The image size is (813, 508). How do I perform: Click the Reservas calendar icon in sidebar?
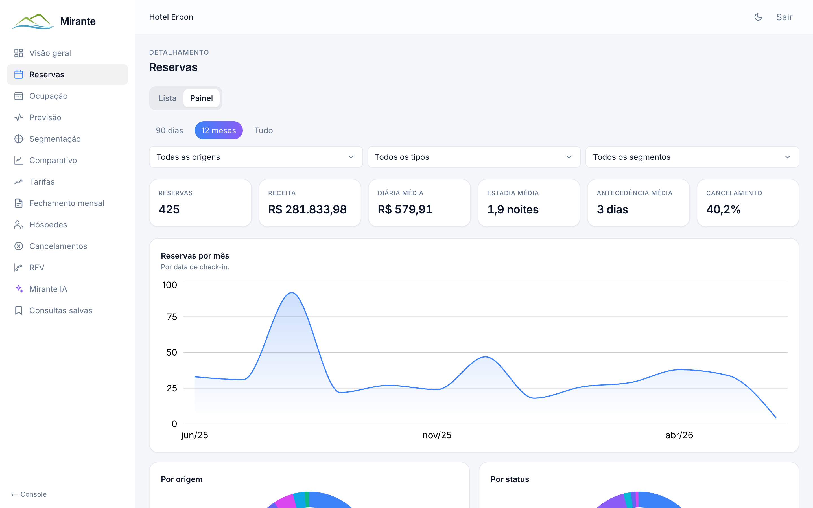coord(18,75)
